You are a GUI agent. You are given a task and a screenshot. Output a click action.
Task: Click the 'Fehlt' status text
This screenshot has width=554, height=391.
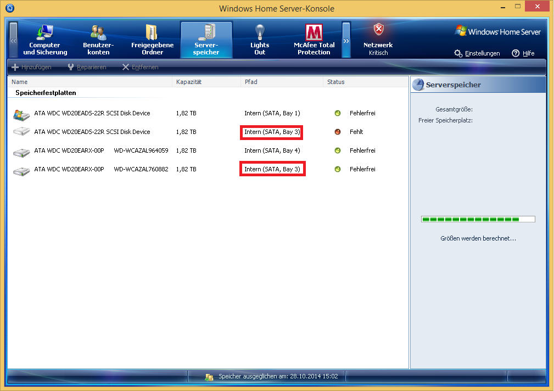click(356, 132)
